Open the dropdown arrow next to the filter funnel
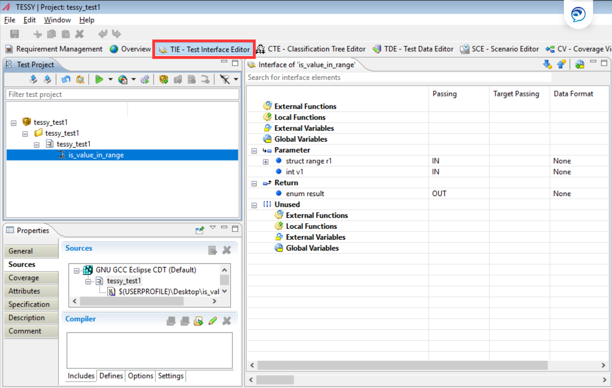Viewport: 612px width, 388px height. pos(236,79)
